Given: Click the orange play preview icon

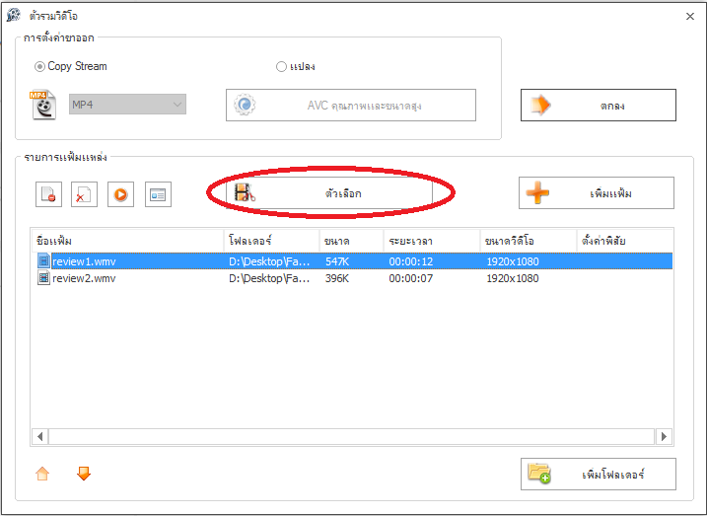Looking at the screenshot, I should tap(121, 194).
